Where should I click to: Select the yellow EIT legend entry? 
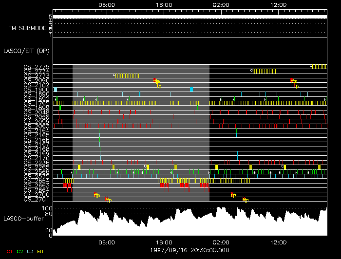click(x=41, y=252)
